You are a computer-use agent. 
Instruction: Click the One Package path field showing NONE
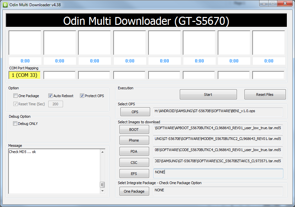[x=218, y=191]
